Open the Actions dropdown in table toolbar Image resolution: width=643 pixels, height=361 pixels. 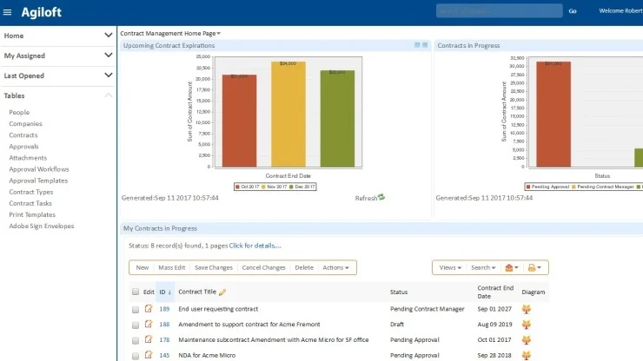335,267
